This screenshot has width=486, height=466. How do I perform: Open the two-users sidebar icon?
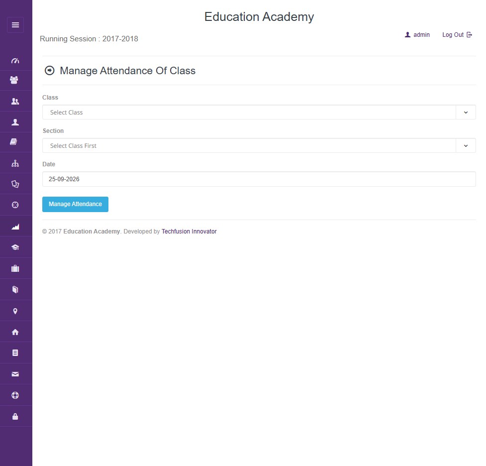point(15,101)
